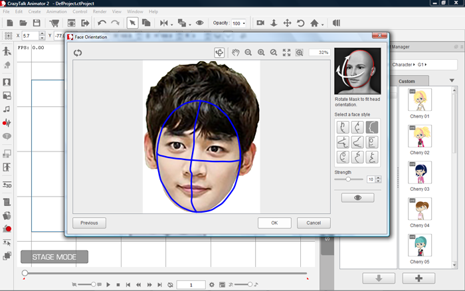Click the reset orientation icon in the dialog
This screenshot has height=291, width=465.
(x=78, y=52)
